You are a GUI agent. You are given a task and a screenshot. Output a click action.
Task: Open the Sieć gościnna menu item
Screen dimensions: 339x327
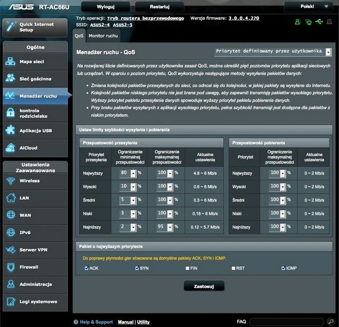[x=35, y=79]
